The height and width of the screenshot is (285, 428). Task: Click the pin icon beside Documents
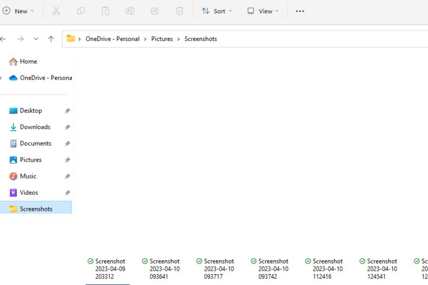point(68,143)
